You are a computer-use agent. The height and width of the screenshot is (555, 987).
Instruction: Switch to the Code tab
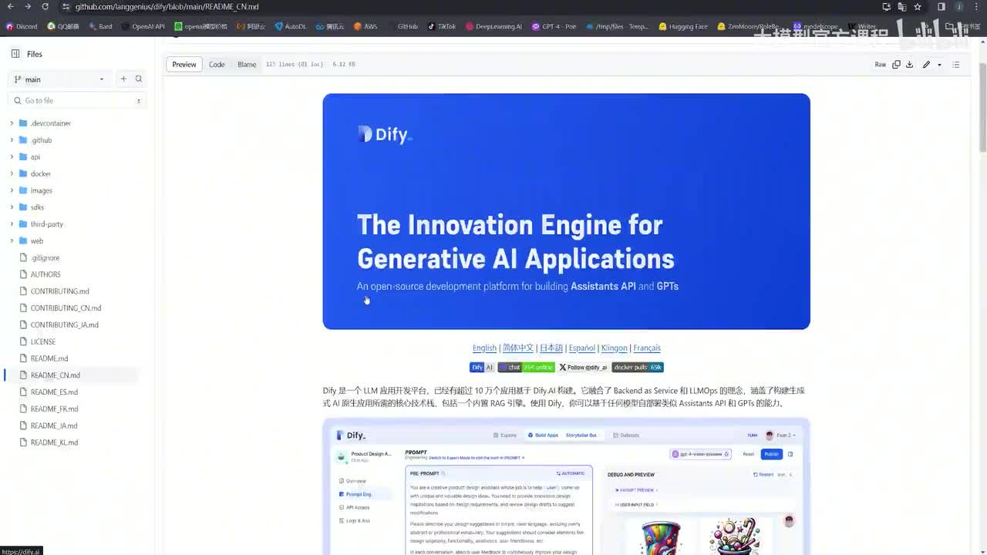[x=217, y=65]
